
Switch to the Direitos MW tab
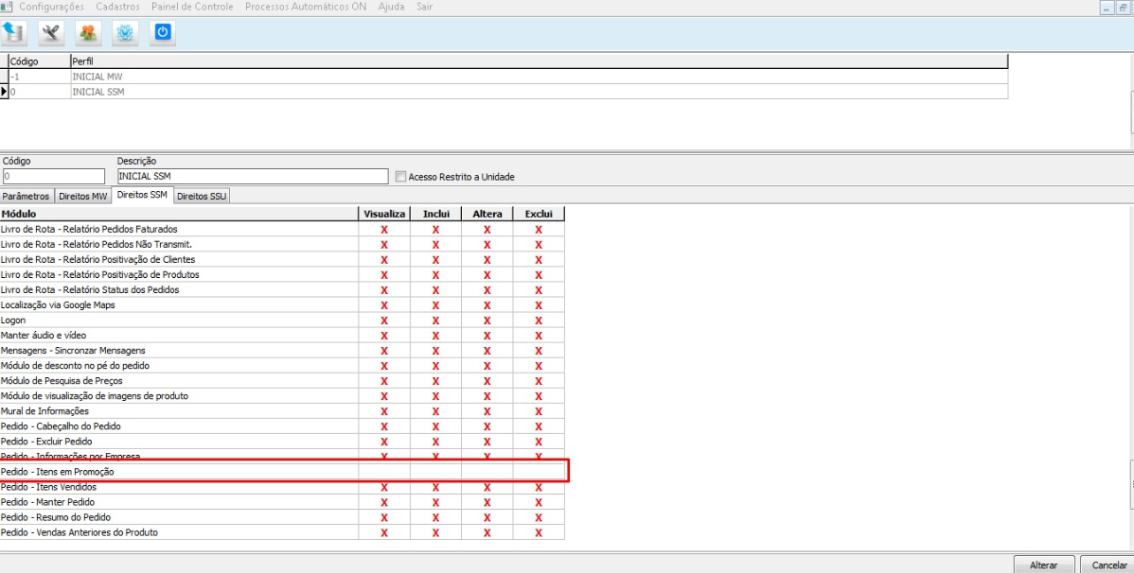tap(83, 196)
